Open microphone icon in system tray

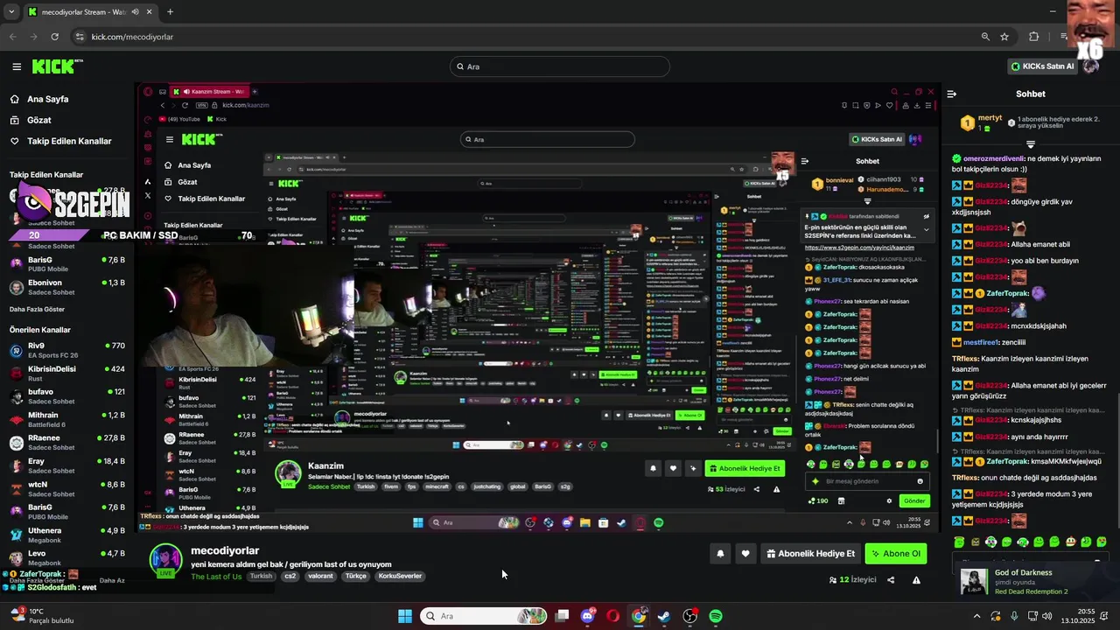click(1014, 616)
